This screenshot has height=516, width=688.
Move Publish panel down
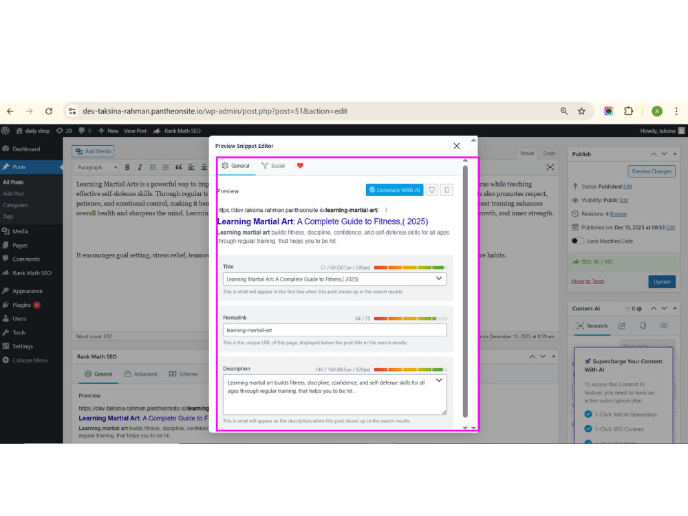(x=665, y=154)
